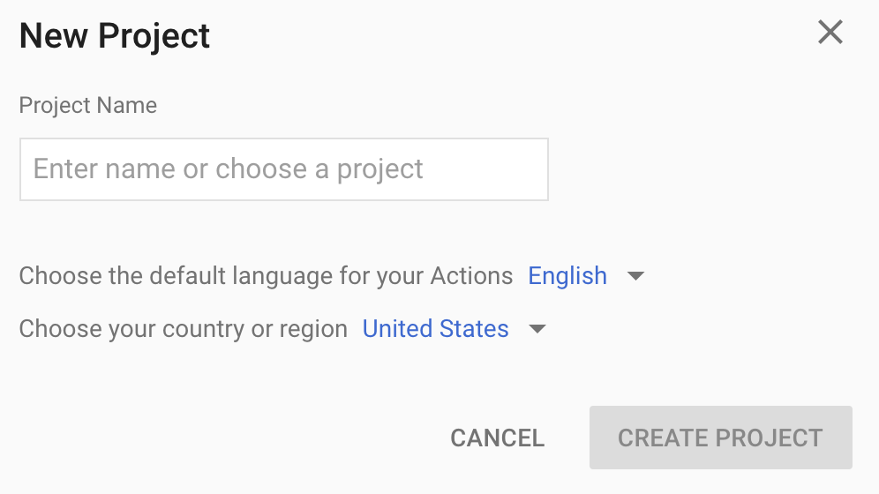Image resolution: width=879 pixels, height=494 pixels.
Task: Click the arrow next to English
Action: coord(635,276)
